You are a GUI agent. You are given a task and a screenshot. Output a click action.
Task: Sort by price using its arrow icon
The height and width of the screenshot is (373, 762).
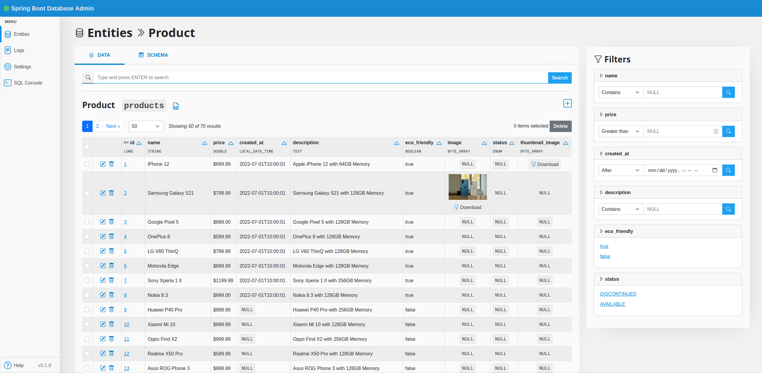[x=231, y=143]
